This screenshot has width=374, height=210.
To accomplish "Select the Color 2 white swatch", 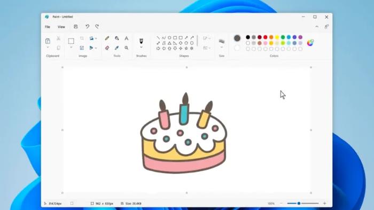I will (237, 48).
